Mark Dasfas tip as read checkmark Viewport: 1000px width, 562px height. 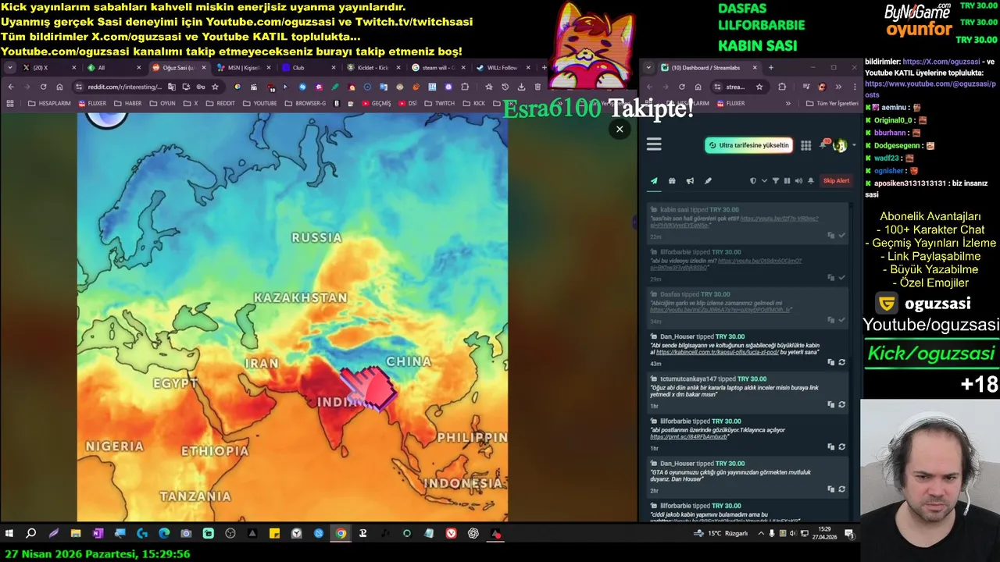841,320
